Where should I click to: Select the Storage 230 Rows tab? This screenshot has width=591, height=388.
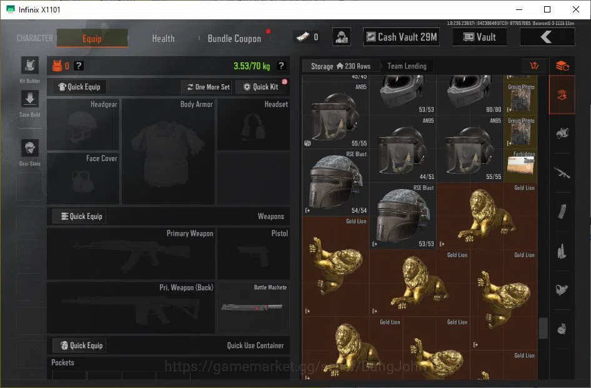pyautogui.click(x=340, y=66)
